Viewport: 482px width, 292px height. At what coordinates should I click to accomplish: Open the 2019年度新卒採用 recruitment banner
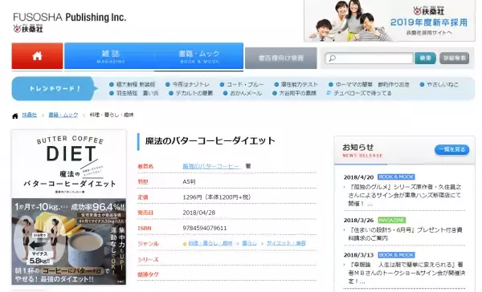(x=390, y=21)
